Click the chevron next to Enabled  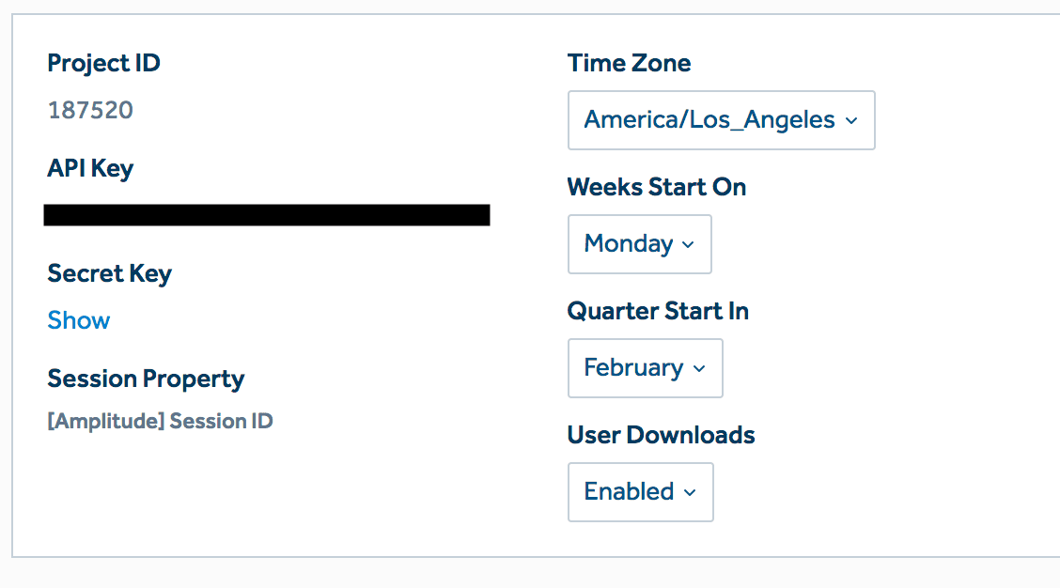(x=692, y=492)
